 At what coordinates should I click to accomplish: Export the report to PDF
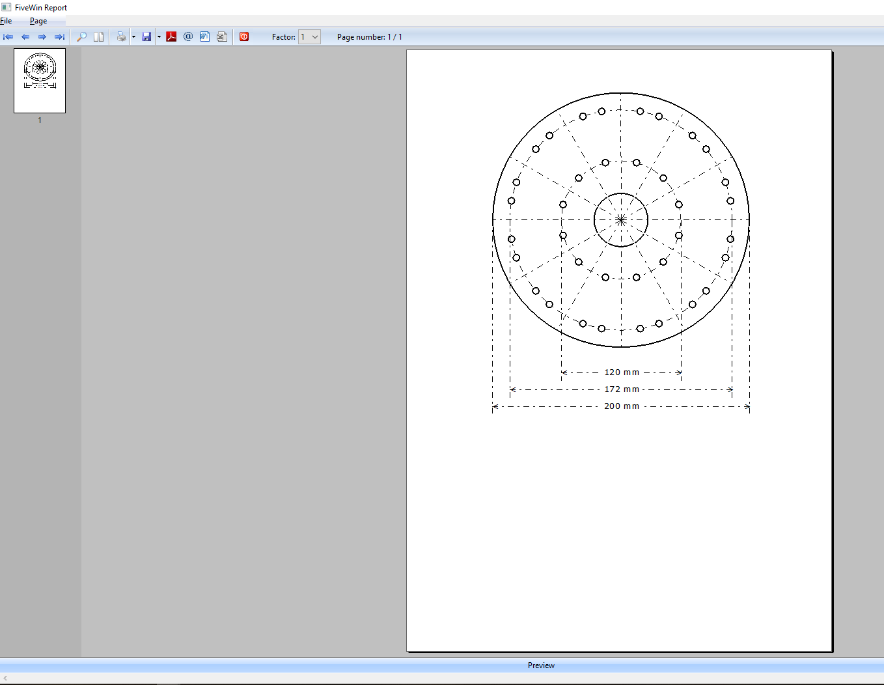click(171, 37)
